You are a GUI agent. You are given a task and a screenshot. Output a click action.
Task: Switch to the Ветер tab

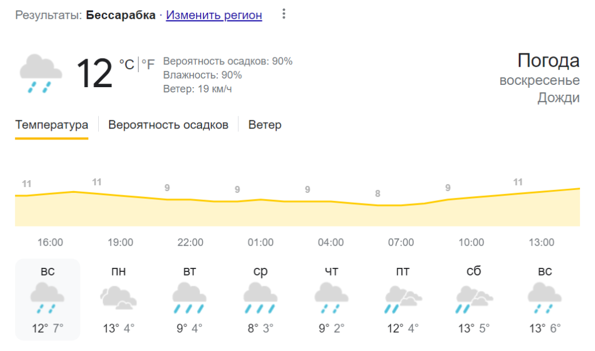(x=265, y=125)
